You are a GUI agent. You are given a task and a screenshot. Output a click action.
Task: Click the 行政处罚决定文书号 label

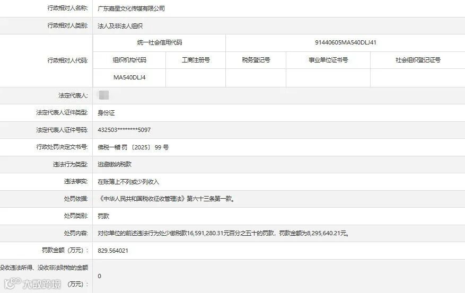tap(62, 147)
